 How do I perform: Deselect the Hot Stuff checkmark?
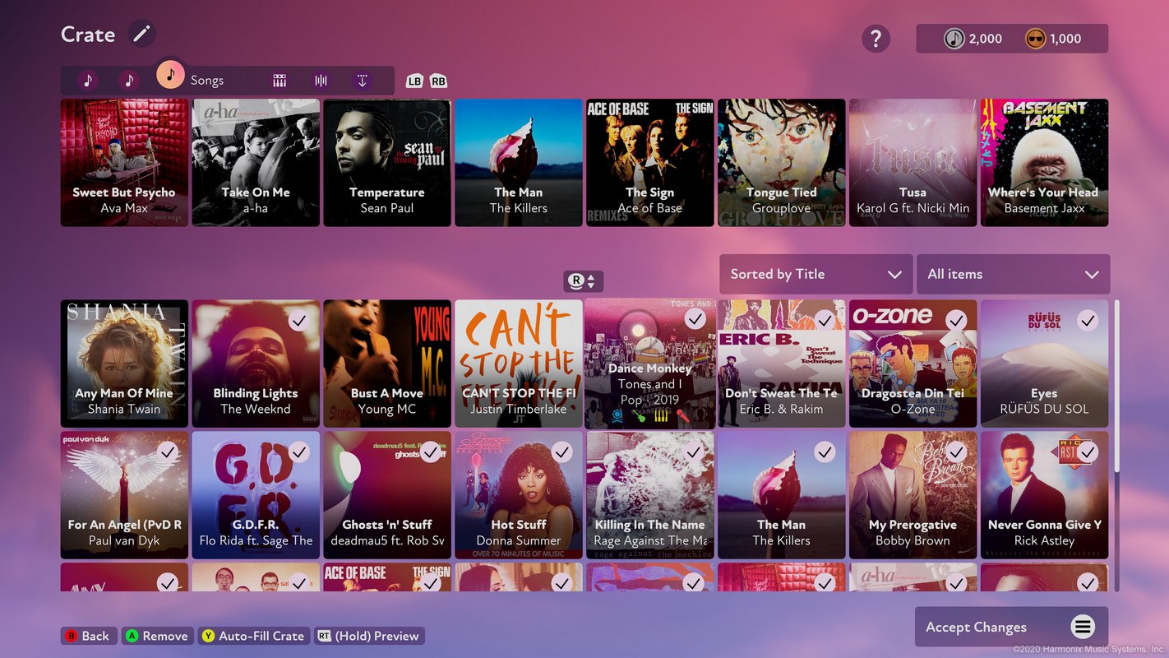(561, 452)
